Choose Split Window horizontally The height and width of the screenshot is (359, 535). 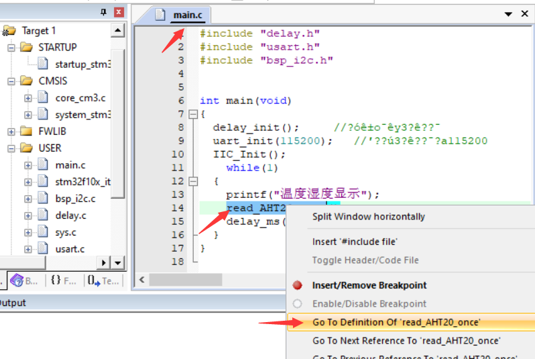click(369, 217)
